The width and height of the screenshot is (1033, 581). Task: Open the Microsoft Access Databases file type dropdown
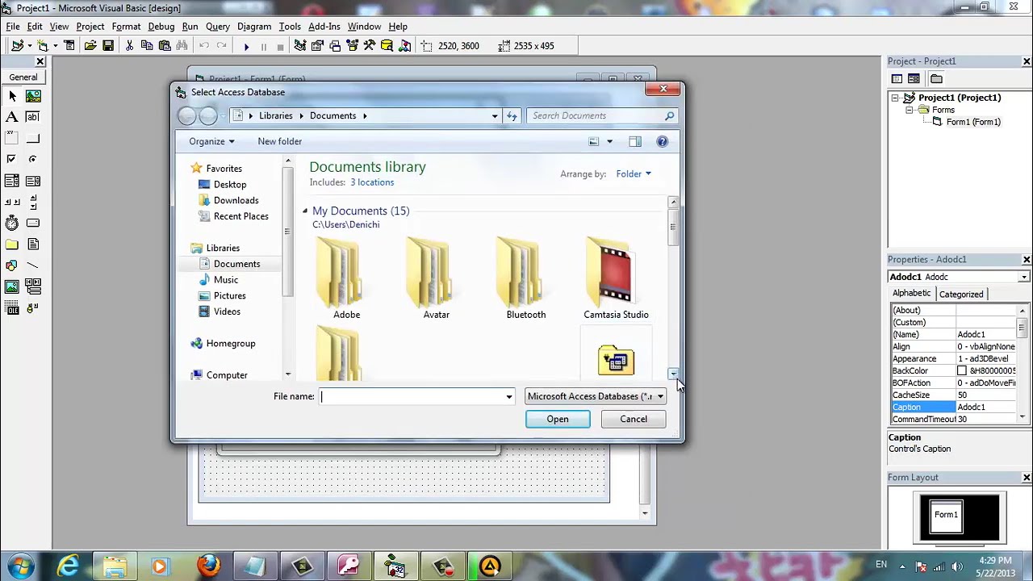596,396
